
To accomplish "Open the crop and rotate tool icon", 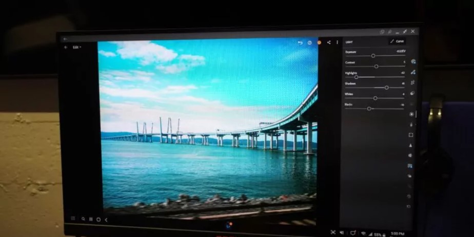I will point(412,82).
